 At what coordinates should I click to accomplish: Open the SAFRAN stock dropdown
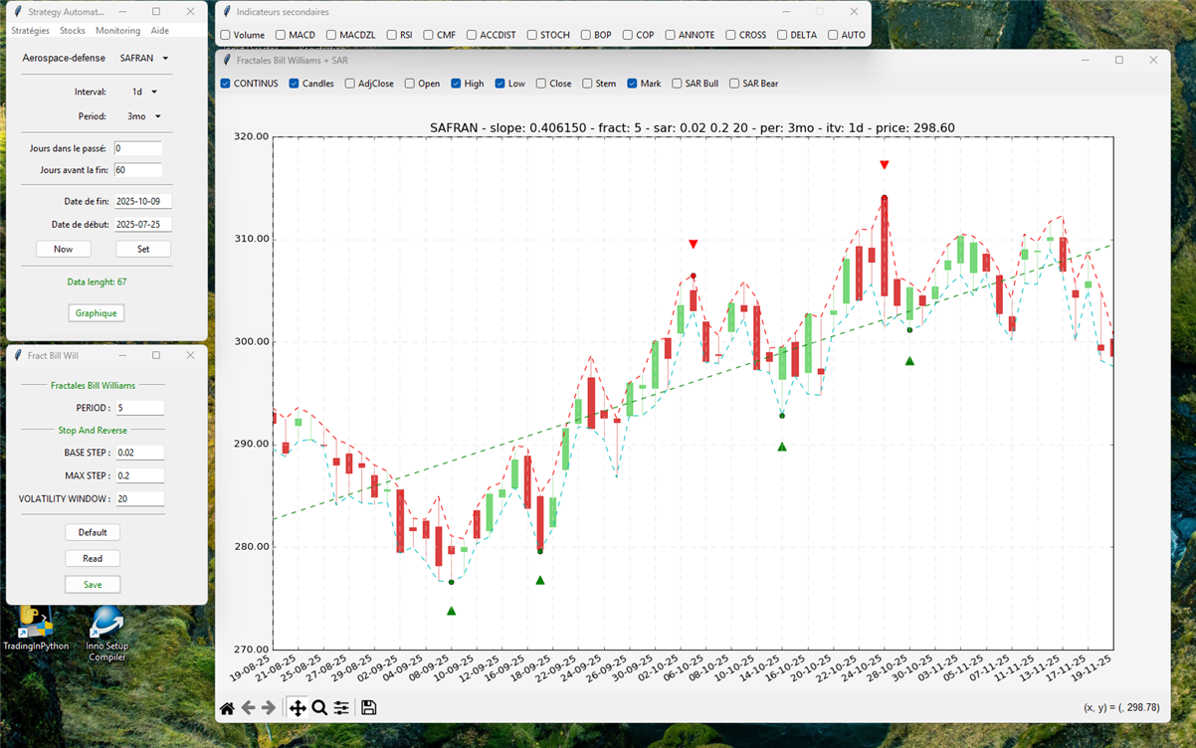[x=144, y=59]
